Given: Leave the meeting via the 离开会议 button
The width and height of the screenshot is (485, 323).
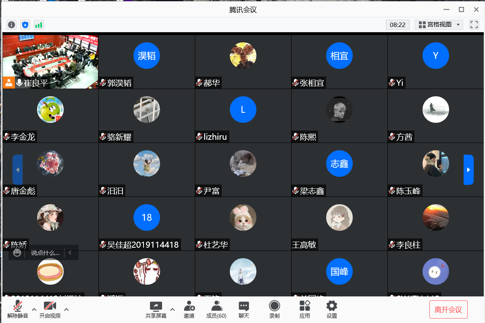Looking at the screenshot, I should pos(448,310).
